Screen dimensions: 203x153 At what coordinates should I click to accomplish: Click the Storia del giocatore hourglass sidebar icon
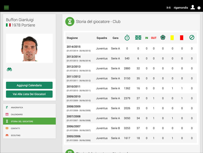point(7,121)
